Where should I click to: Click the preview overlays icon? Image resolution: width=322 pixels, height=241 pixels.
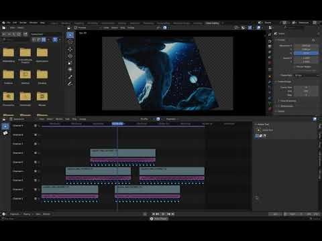click(x=258, y=27)
